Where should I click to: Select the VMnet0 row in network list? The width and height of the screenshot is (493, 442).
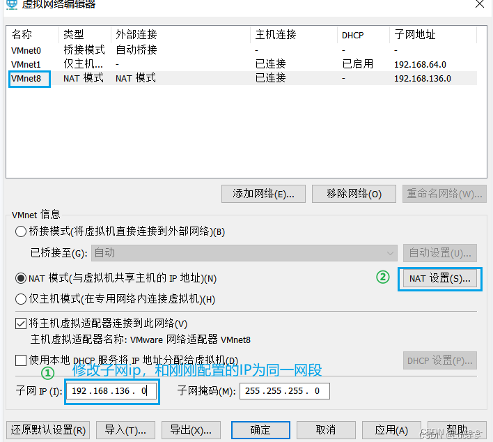pyautogui.click(x=242, y=50)
